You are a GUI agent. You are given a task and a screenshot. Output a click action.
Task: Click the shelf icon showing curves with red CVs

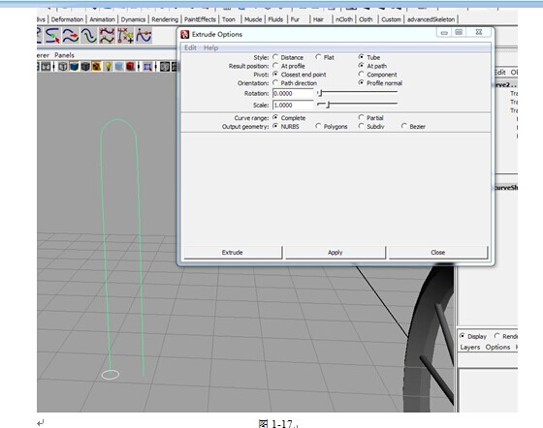click(x=107, y=36)
